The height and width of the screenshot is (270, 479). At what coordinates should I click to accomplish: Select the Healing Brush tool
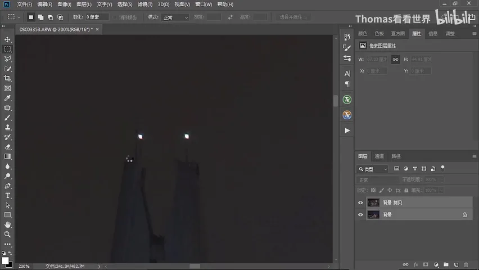click(x=8, y=108)
